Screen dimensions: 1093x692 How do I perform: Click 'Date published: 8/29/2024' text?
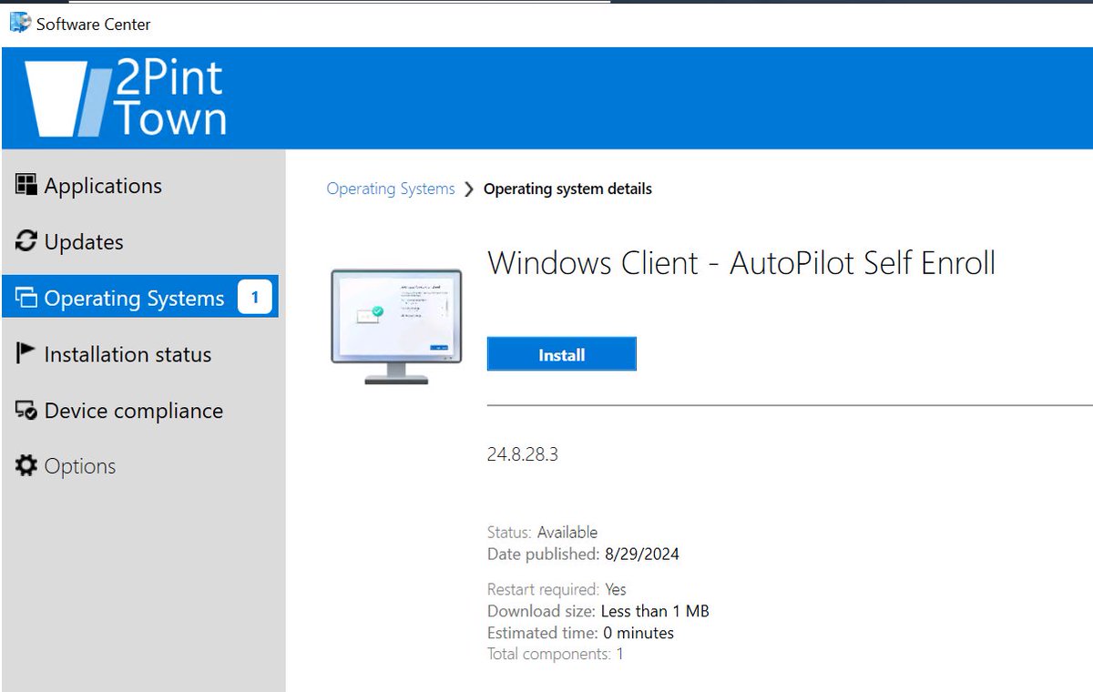click(x=583, y=554)
